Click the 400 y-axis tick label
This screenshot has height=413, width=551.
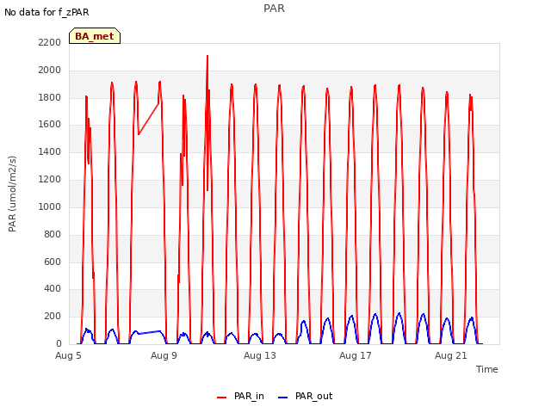[53, 289]
